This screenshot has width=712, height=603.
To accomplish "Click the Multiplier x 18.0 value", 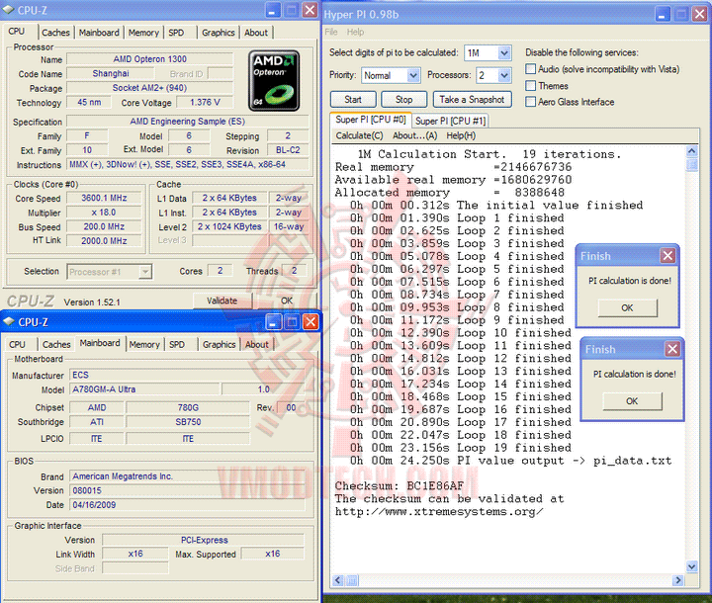I will point(104,213).
